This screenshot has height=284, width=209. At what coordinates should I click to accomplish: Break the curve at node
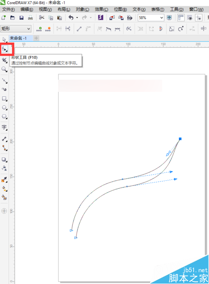click(68, 29)
